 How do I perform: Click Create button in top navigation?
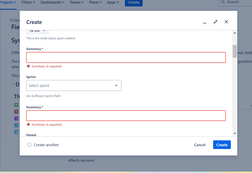tap(134, 3)
